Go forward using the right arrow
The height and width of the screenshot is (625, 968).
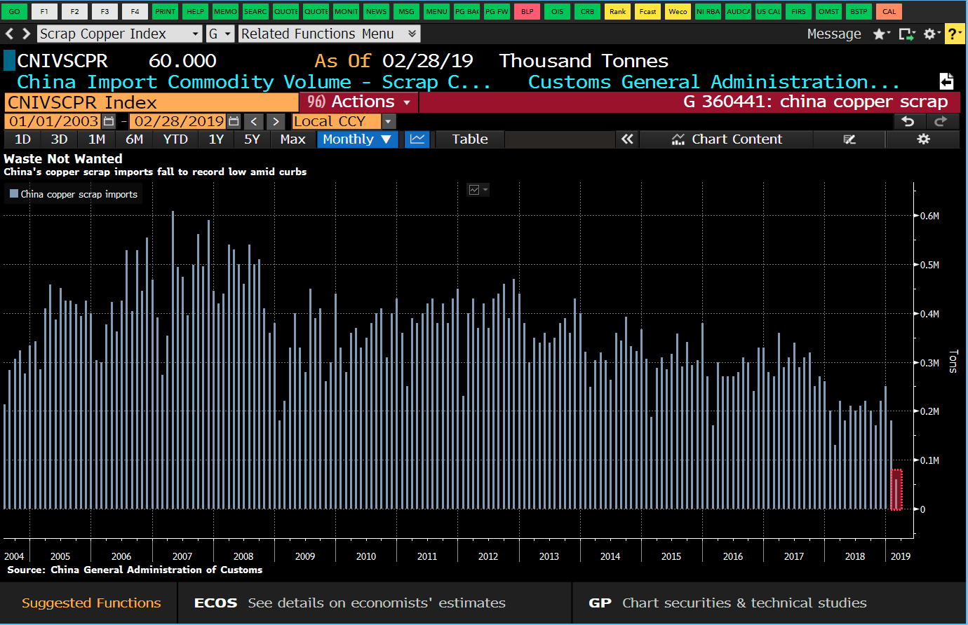(26, 34)
